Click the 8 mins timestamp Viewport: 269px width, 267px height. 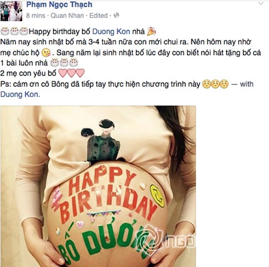coord(36,16)
